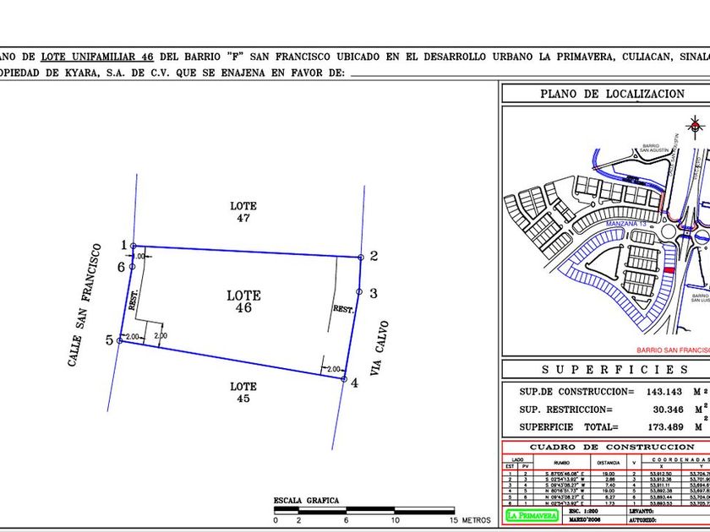
Task: Click the '143.143' construction area value
Action: [664, 392]
